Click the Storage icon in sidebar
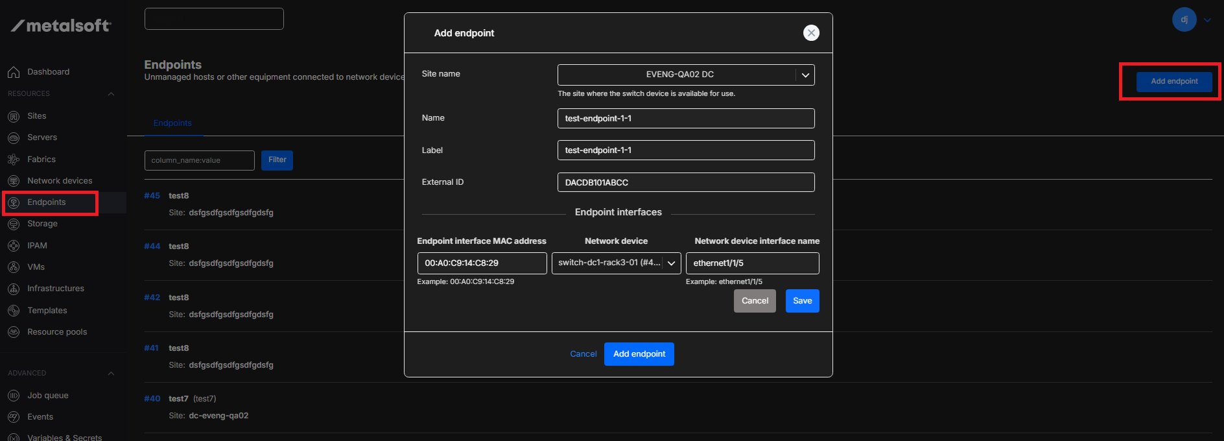This screenshot has height=441, width=1224. point(14,224)
